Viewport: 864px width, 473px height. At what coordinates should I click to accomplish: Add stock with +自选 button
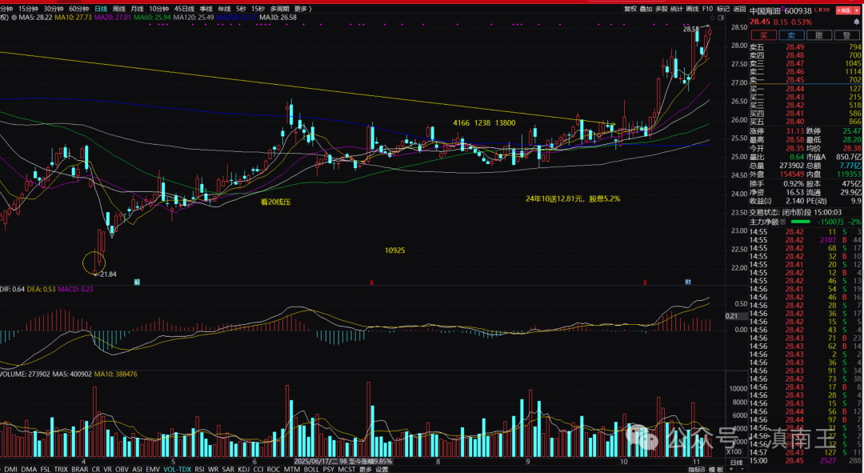pos(844,10)
